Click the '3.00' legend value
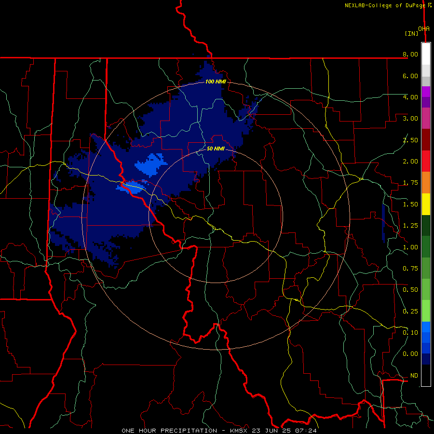 [x=410, y=119]
